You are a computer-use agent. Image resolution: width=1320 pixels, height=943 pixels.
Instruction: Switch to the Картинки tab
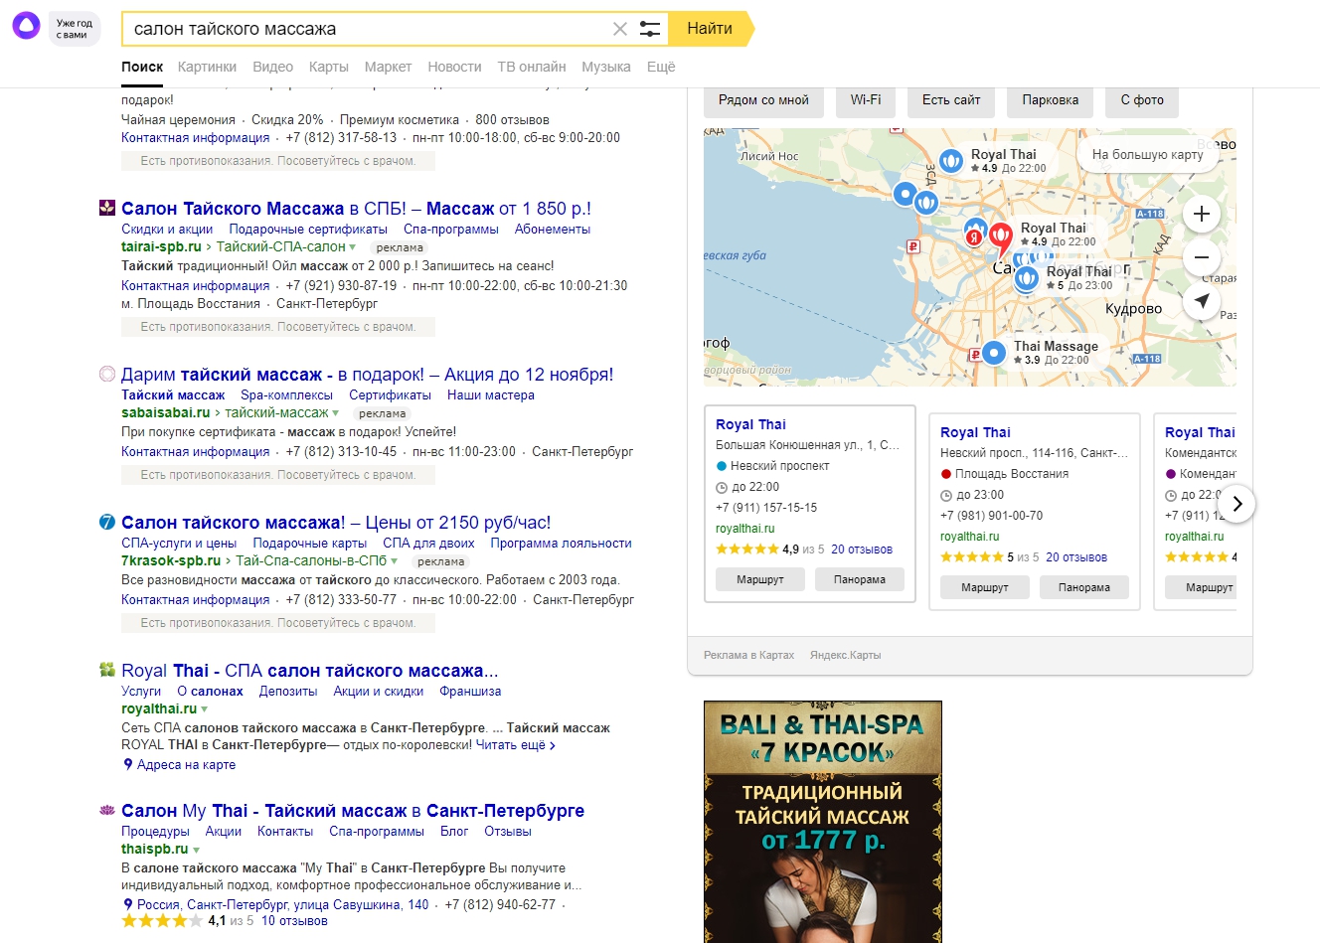tap(207, 67)
